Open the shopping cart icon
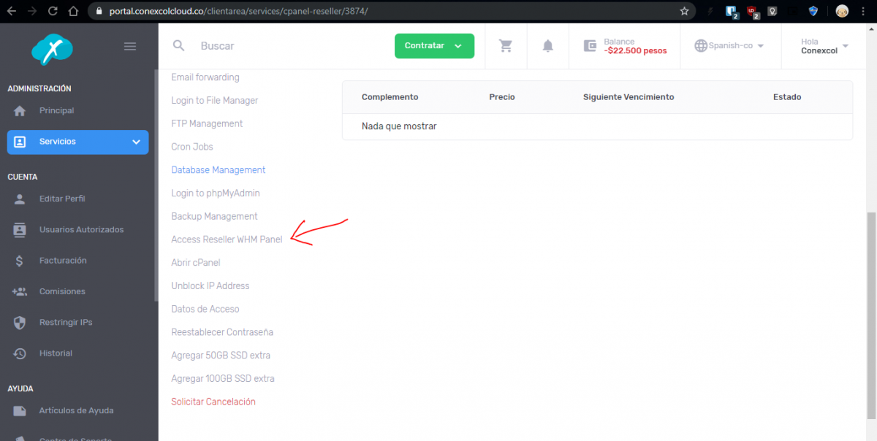 pos(506,45)
